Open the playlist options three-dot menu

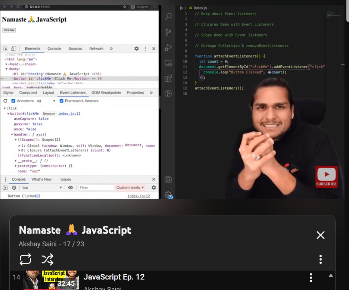(x=321, y=259)
